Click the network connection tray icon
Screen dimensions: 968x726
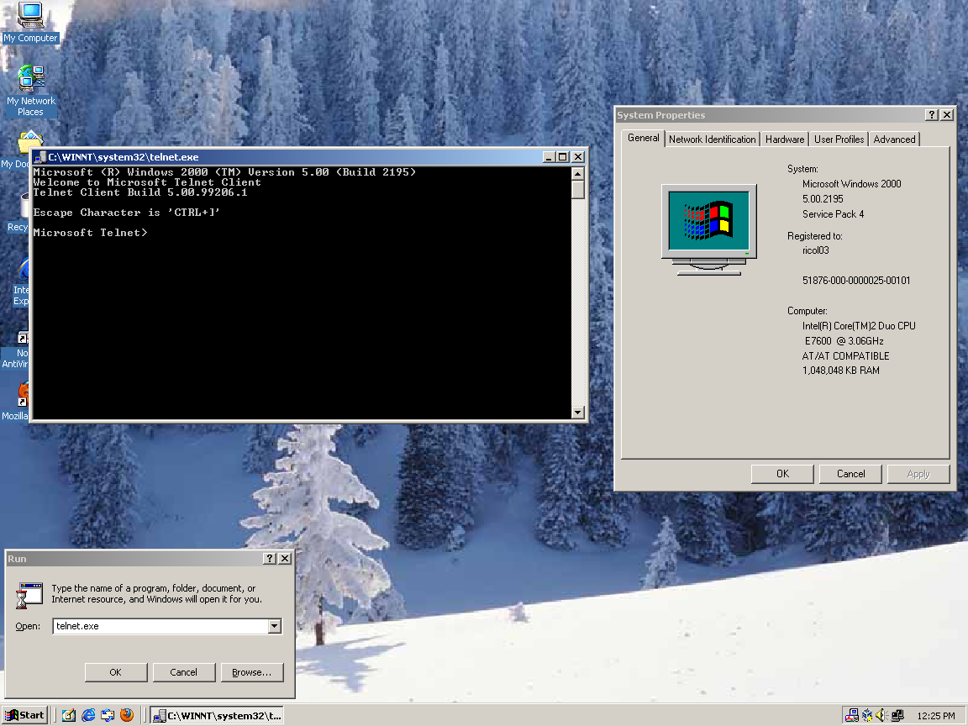coord(897,716)
